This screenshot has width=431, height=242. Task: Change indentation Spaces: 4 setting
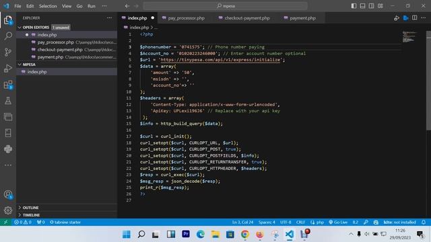(267, 223)
